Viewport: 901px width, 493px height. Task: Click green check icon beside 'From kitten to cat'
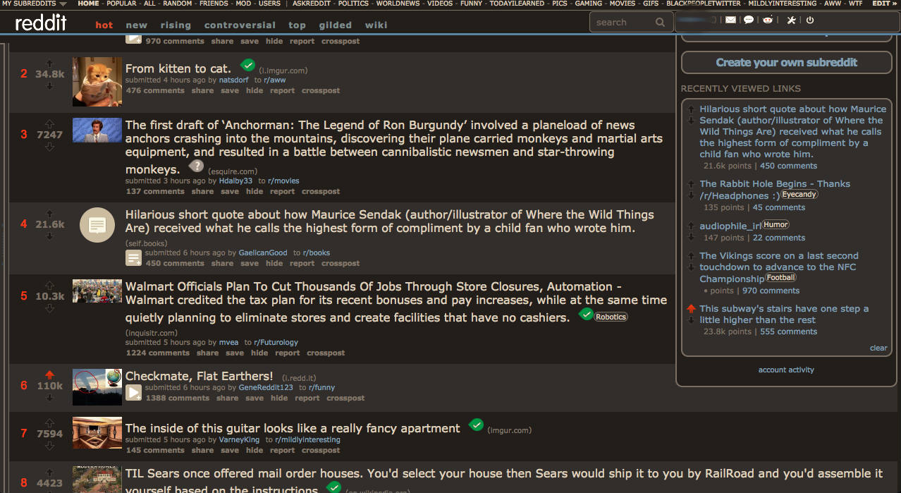pos(247,66)
